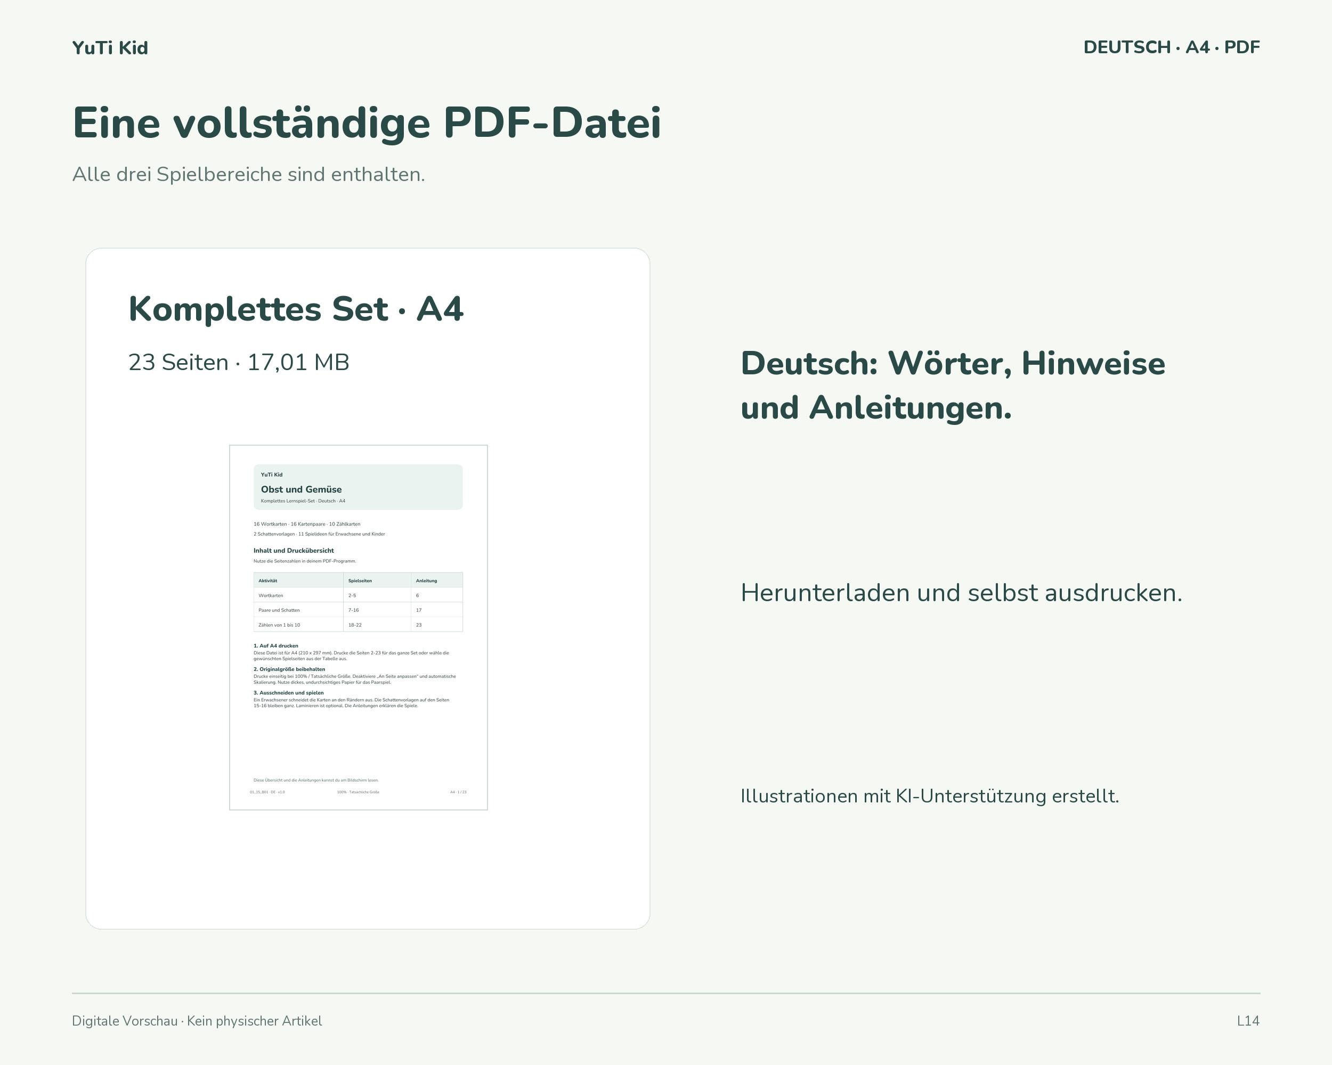
Task: Click the '7-16' Spielseiten cell
Action: pyautogui.click(x=353, y=610)
